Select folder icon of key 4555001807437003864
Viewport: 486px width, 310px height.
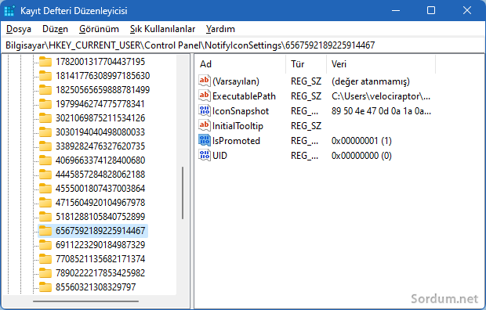(x=45, y=189)
